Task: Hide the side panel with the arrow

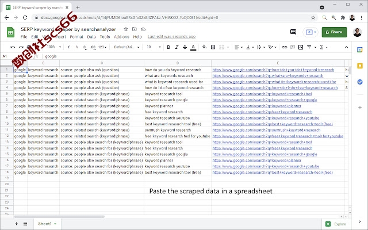Action: pos(359,221)
